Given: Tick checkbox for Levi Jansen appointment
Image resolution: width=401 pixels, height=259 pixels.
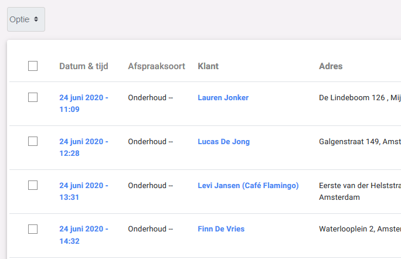Looking at the screenshot, I should (x=33, y=185).
